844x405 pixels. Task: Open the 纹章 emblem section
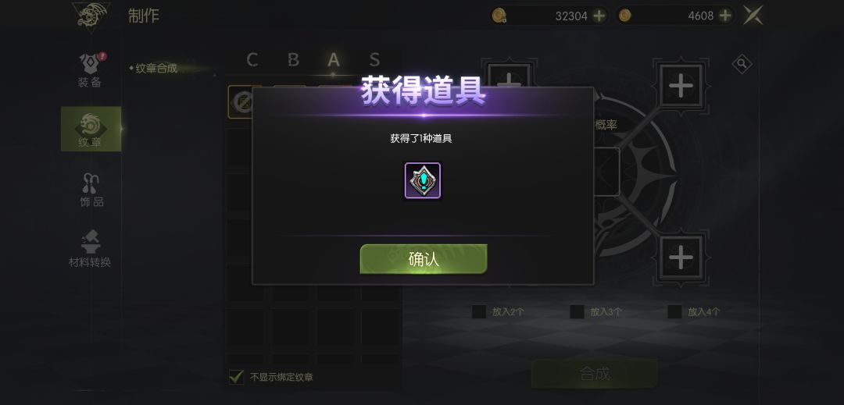[91, 129]
